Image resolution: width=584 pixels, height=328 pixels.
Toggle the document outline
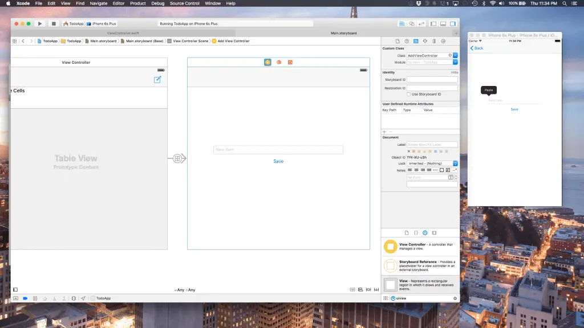(x=15, y=290)
